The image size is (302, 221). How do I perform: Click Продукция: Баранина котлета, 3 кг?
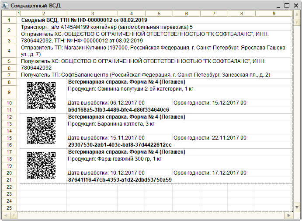pos(111,124)
